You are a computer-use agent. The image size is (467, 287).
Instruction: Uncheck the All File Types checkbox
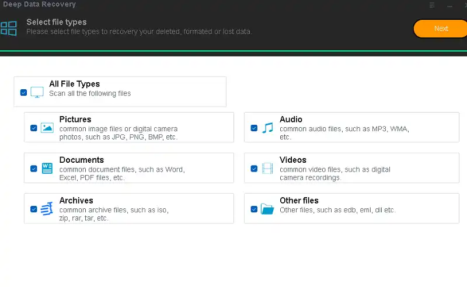[x=23, y=92]
